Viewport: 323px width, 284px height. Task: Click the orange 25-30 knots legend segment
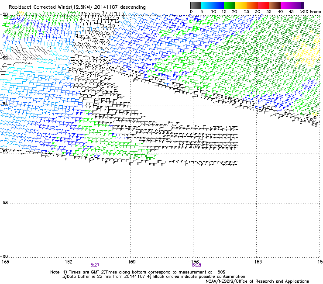coord(252,5)
